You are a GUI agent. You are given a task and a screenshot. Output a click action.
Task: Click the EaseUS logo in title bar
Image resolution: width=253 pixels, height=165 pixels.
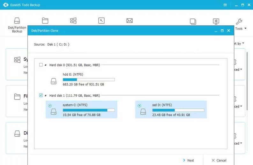tap(6, 5)
